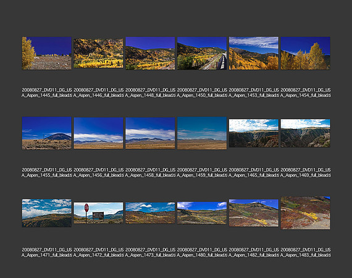Image resolution: width=352 pixels, height=278 pixels.
Task: Select the Aspen_1482 red hillside thumbnail
Action: [254, 213]
